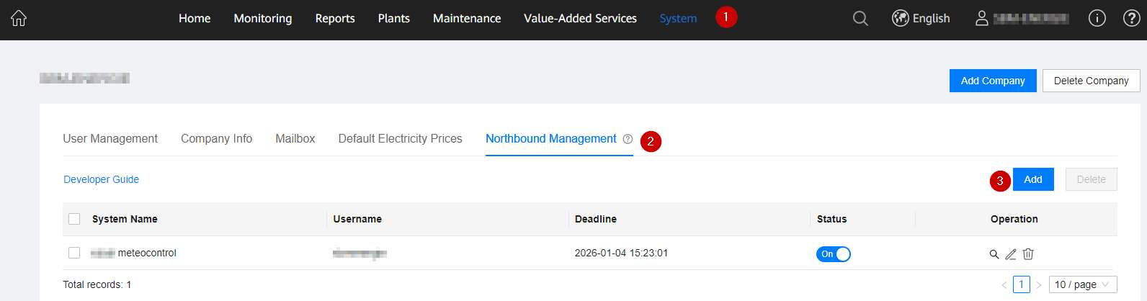Select page 1 in pagination
The width and height of the screenshot is (1147, 301).
1021,284
